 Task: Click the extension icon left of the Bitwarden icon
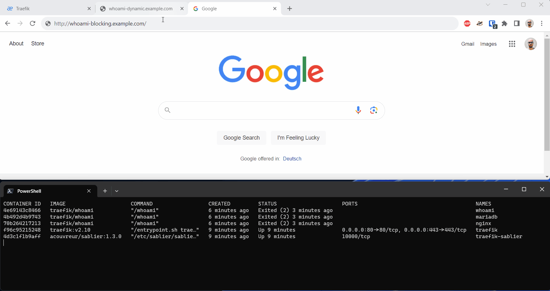480,23
